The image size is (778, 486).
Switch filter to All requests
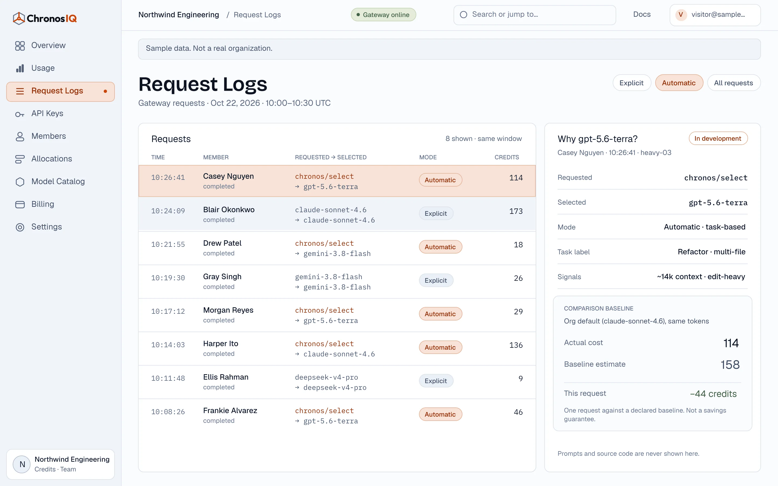[x=734, y=83]
